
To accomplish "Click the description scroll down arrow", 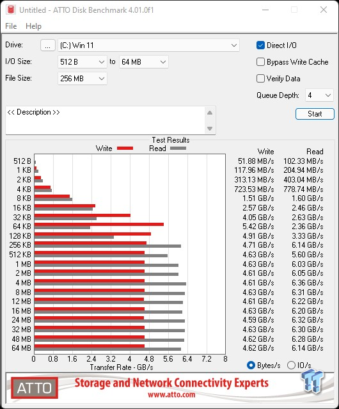I will coord(210,129).
